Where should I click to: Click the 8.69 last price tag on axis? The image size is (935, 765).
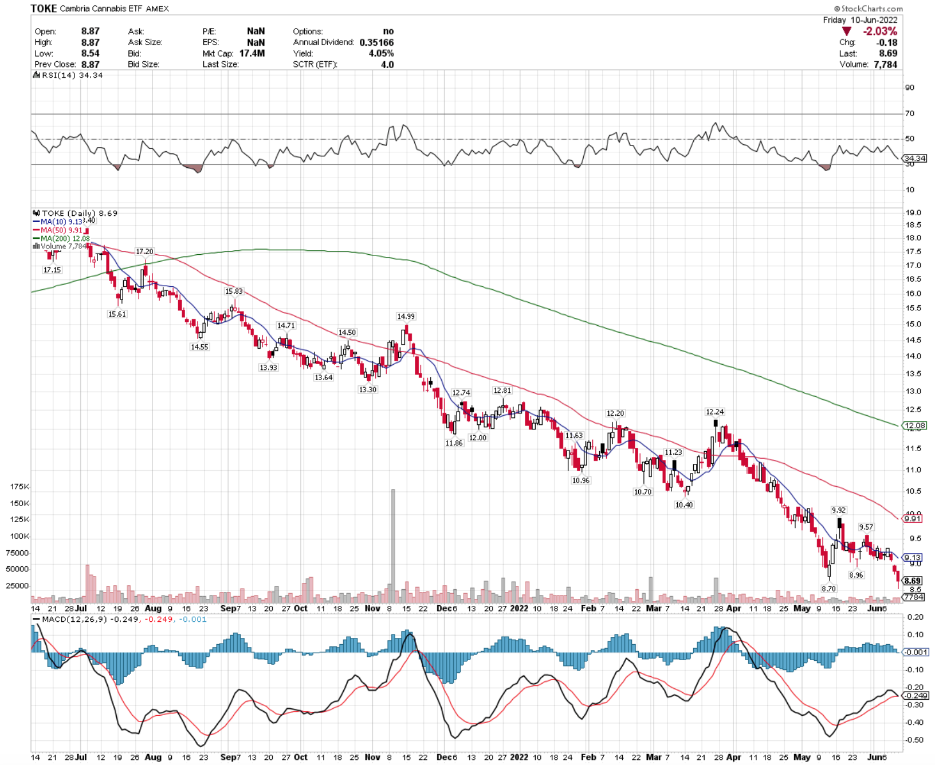coord(913,581)
